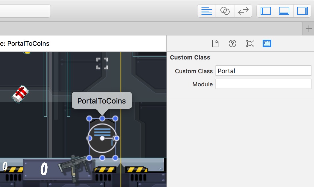Hide the Utilities inspector panel
The height and width of the screenshot is (187, 314).
(x=302, y=11)
